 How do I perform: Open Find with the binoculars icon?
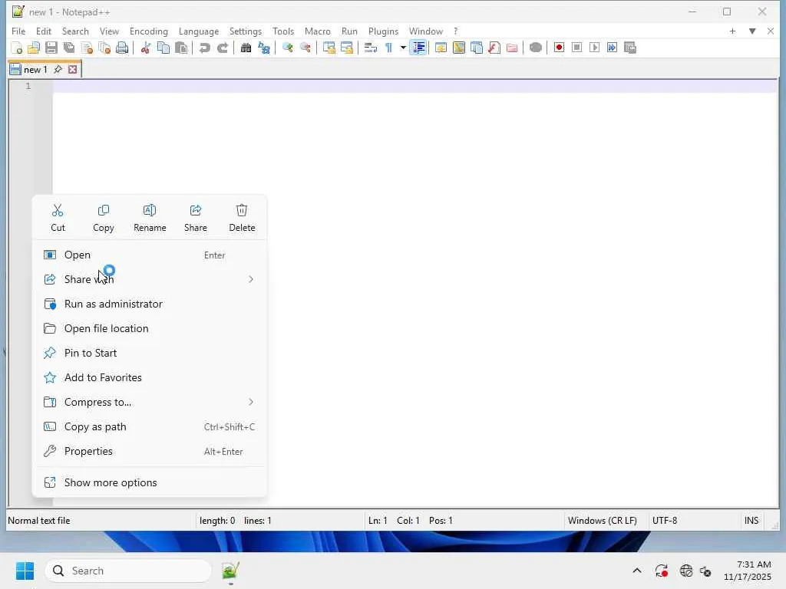[x=246, y=48]
